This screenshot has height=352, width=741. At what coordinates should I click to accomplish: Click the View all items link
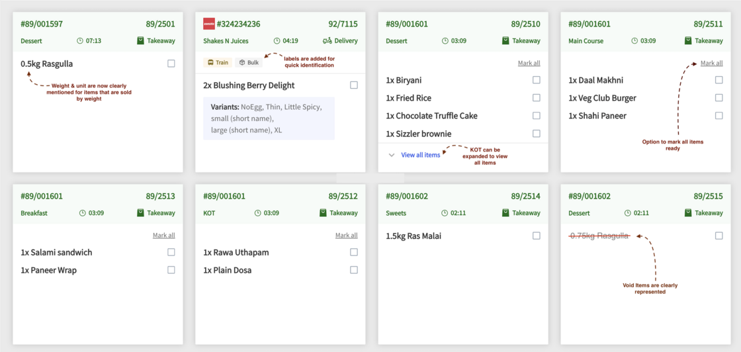(x=420, y=155)
